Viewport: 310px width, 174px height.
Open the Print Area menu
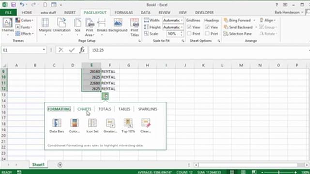tap(90, 28)
